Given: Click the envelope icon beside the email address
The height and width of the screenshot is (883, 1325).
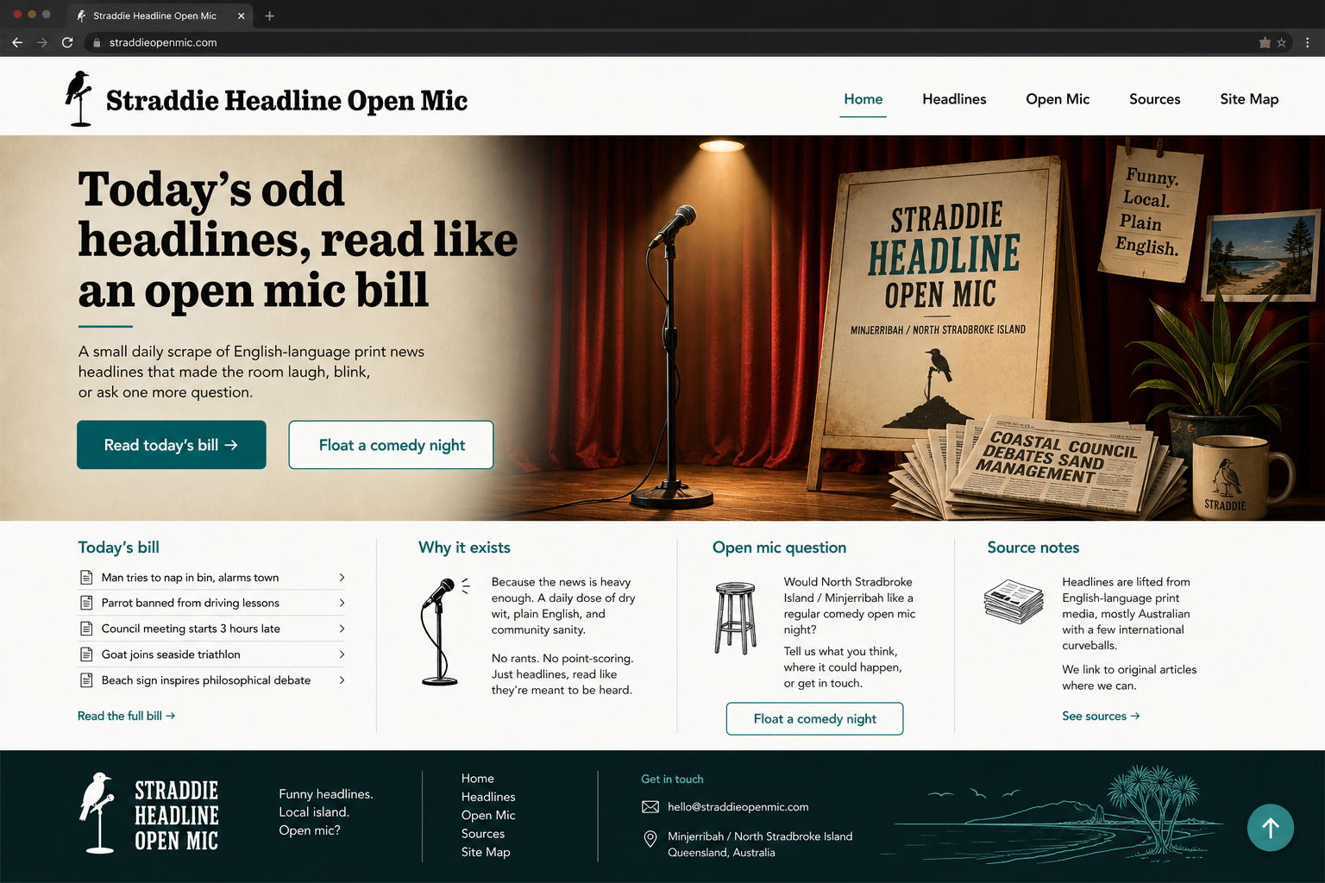Looking at the screenshot, I should point(650,807).
